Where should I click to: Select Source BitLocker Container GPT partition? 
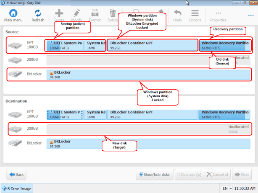152,45
